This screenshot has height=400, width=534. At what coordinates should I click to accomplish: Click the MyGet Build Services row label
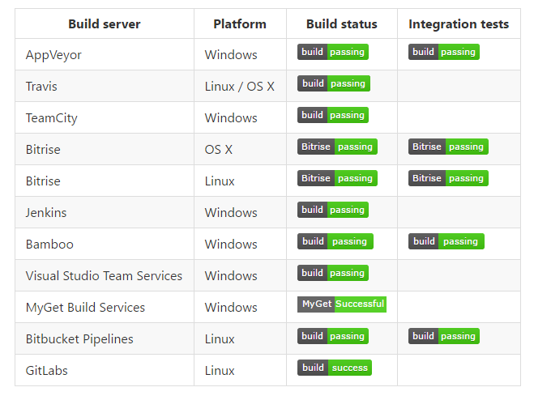coord(85,308)
